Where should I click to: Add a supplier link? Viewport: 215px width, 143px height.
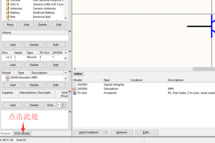[x=13, y=105]
